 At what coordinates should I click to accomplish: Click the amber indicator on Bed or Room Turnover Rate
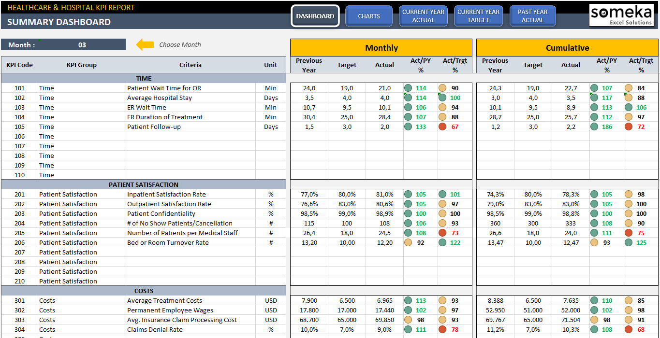[410, 242]
